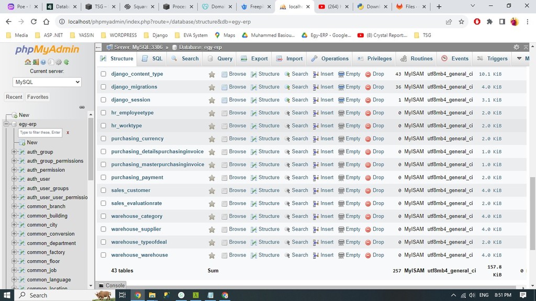536x301 pixels.
Task: Reload the navigation panel green icon
Action: click(x=66, y=62)
